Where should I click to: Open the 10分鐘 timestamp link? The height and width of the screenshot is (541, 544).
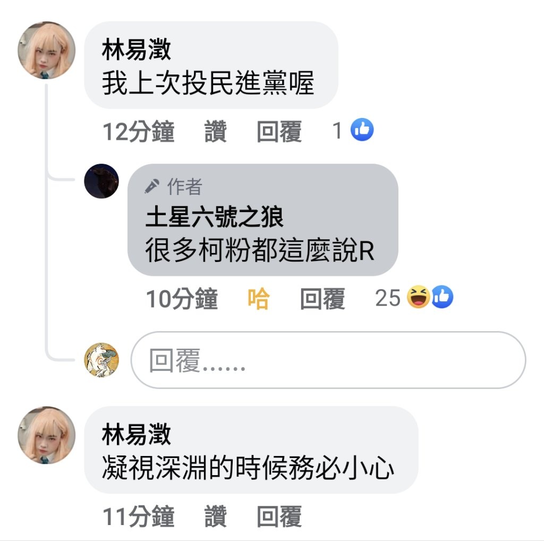182,299
